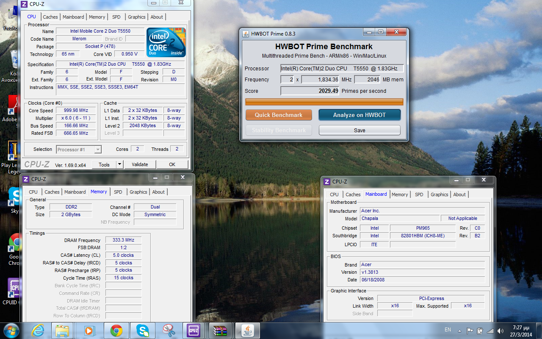Click the Chrome icon on the taskbar
Viewport: 542px width, 339px height.
coord(116,330)
